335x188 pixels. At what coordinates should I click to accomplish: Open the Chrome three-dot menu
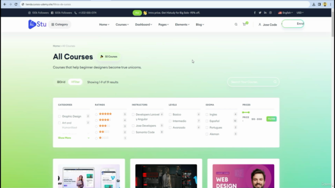pos(330,4)
